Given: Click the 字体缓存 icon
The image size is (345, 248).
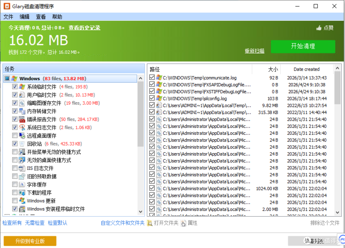Looking at the screenshot, I should 22,184.
